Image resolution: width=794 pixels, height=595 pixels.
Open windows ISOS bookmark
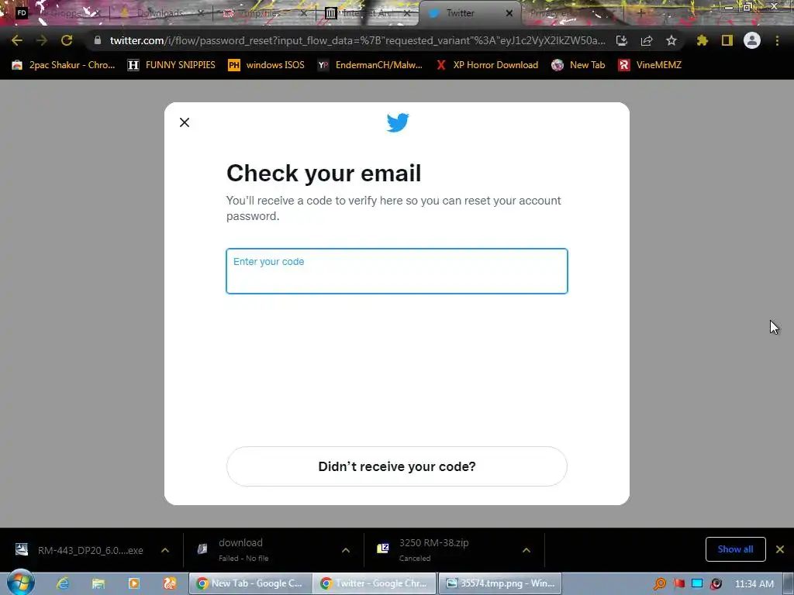pyautogui.click(x=266, y=65)
